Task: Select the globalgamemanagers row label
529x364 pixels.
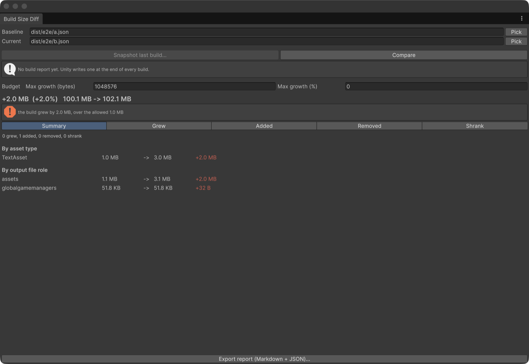Action: pos(29,188)
